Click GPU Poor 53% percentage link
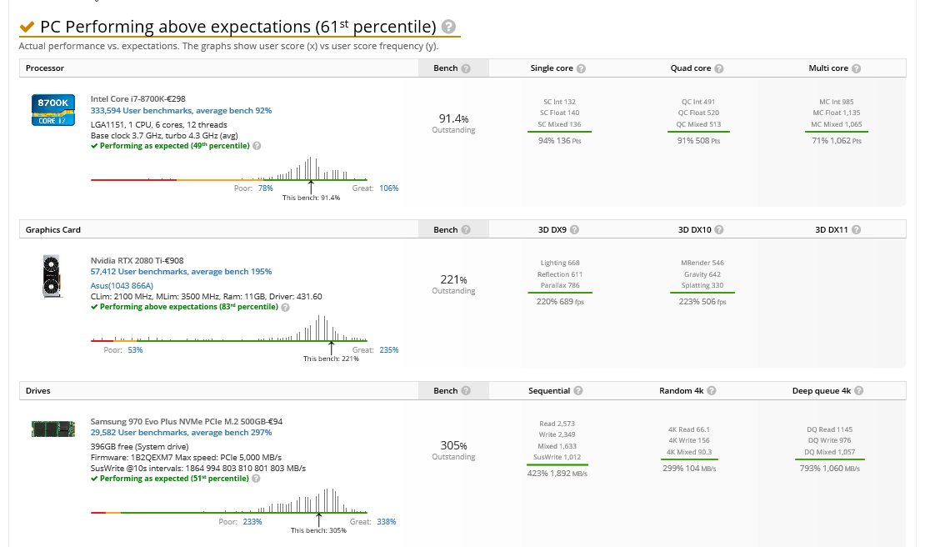This screenshot has height=547, width=935. pyautogui.click(x=135, y=350)
